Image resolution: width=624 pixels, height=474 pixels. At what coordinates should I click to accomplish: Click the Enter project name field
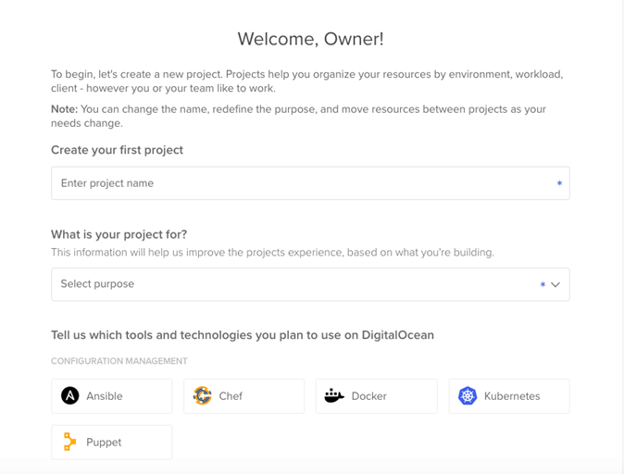click(x=310, y=183)
